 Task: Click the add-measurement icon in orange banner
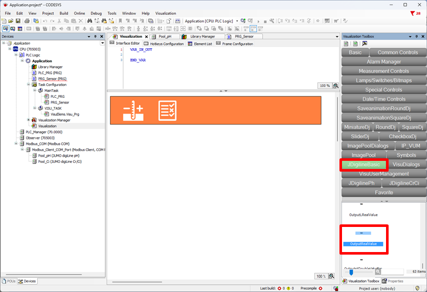tap(133, 111)
